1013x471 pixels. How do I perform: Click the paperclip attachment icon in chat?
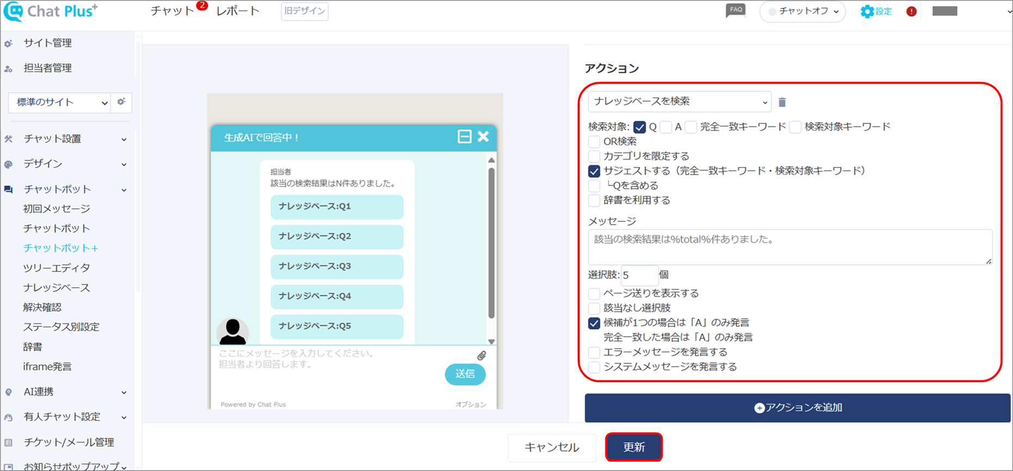tap(482, 356)
